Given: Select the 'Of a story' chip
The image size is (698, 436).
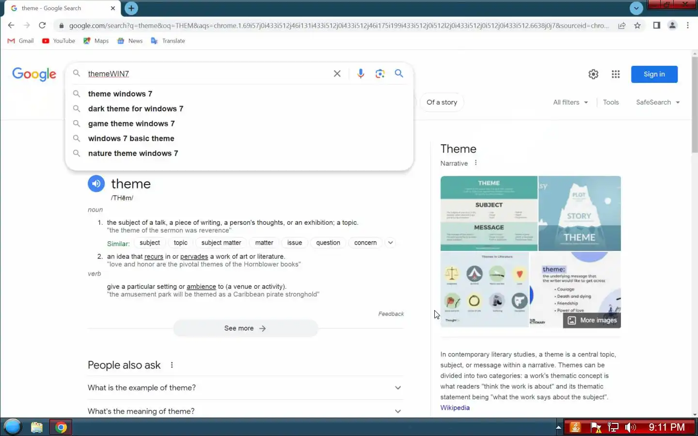Looking at the screenshot, I should (x=442, y=102).
